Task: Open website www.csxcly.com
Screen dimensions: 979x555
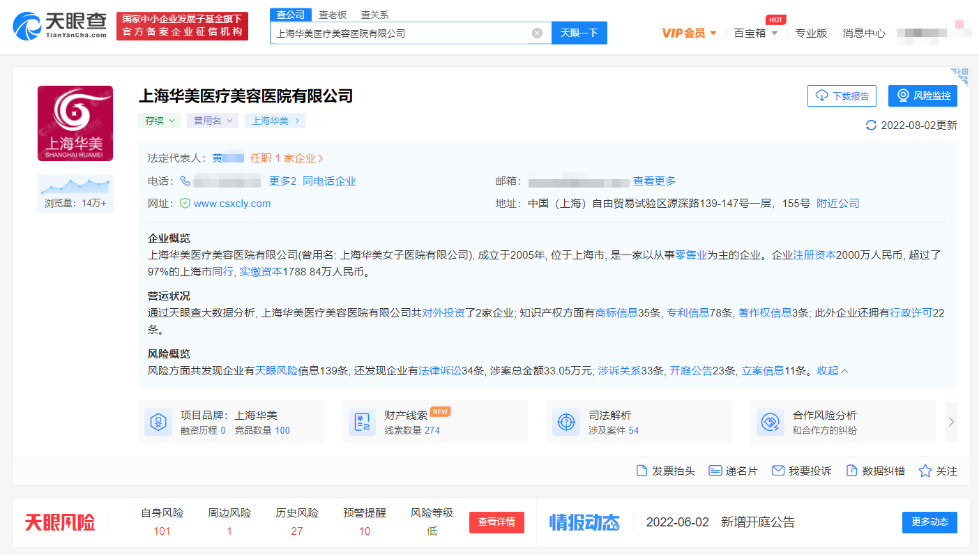Action: pyautogui.click(x=232, y=204)
